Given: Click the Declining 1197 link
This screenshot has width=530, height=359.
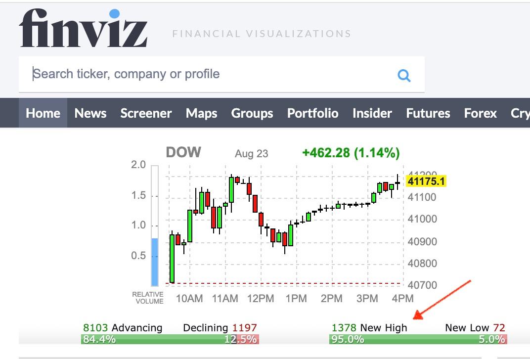Looking at the screenshot, I should pyautogui.click(x=220, y=327).
